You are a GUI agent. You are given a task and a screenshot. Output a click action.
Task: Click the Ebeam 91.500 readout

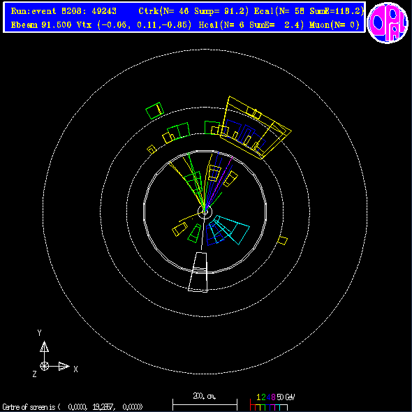[x=41, y=25]
